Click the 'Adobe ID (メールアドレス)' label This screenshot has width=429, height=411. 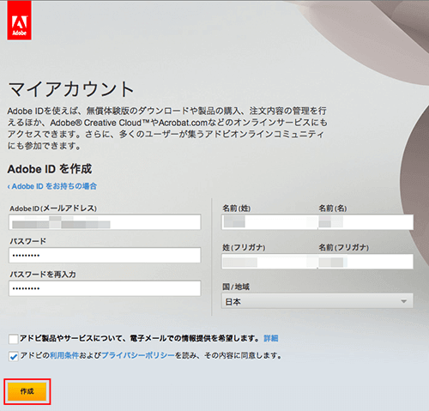point(53,209)
